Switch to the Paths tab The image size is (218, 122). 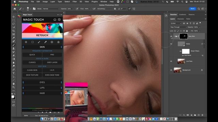[188, 19]
